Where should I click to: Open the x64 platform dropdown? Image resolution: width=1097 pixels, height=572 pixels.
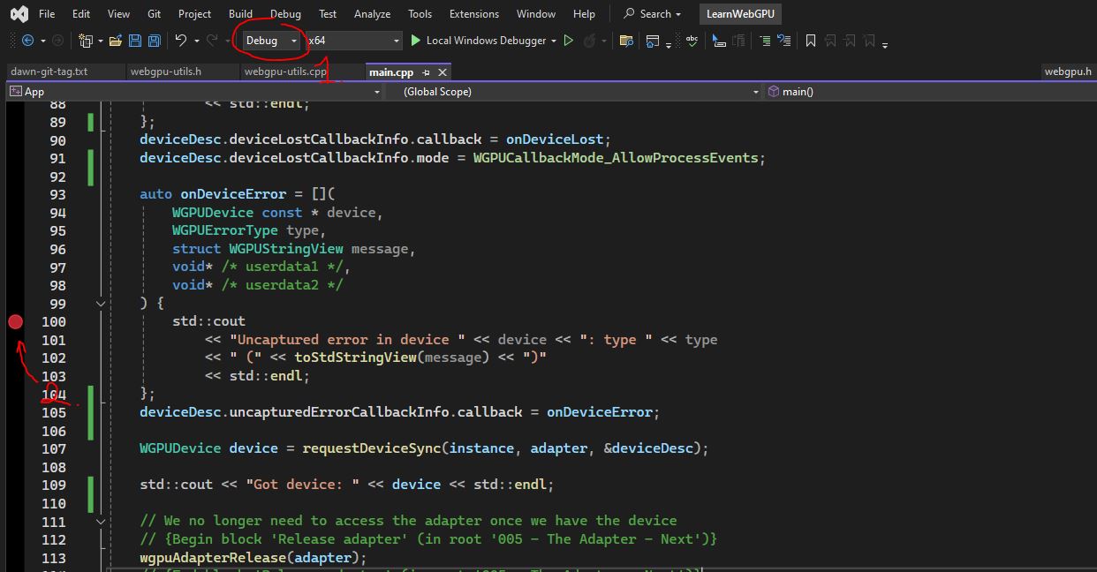354,41
